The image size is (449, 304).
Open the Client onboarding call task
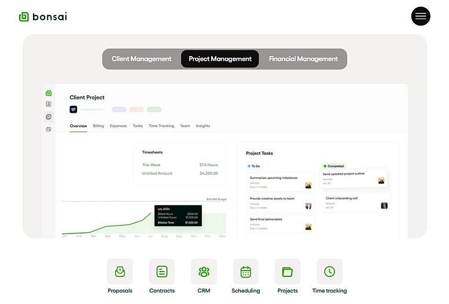point(356,202)
